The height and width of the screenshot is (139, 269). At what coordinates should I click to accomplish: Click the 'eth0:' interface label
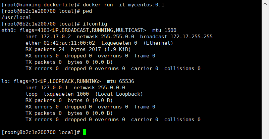click(9, 30)
